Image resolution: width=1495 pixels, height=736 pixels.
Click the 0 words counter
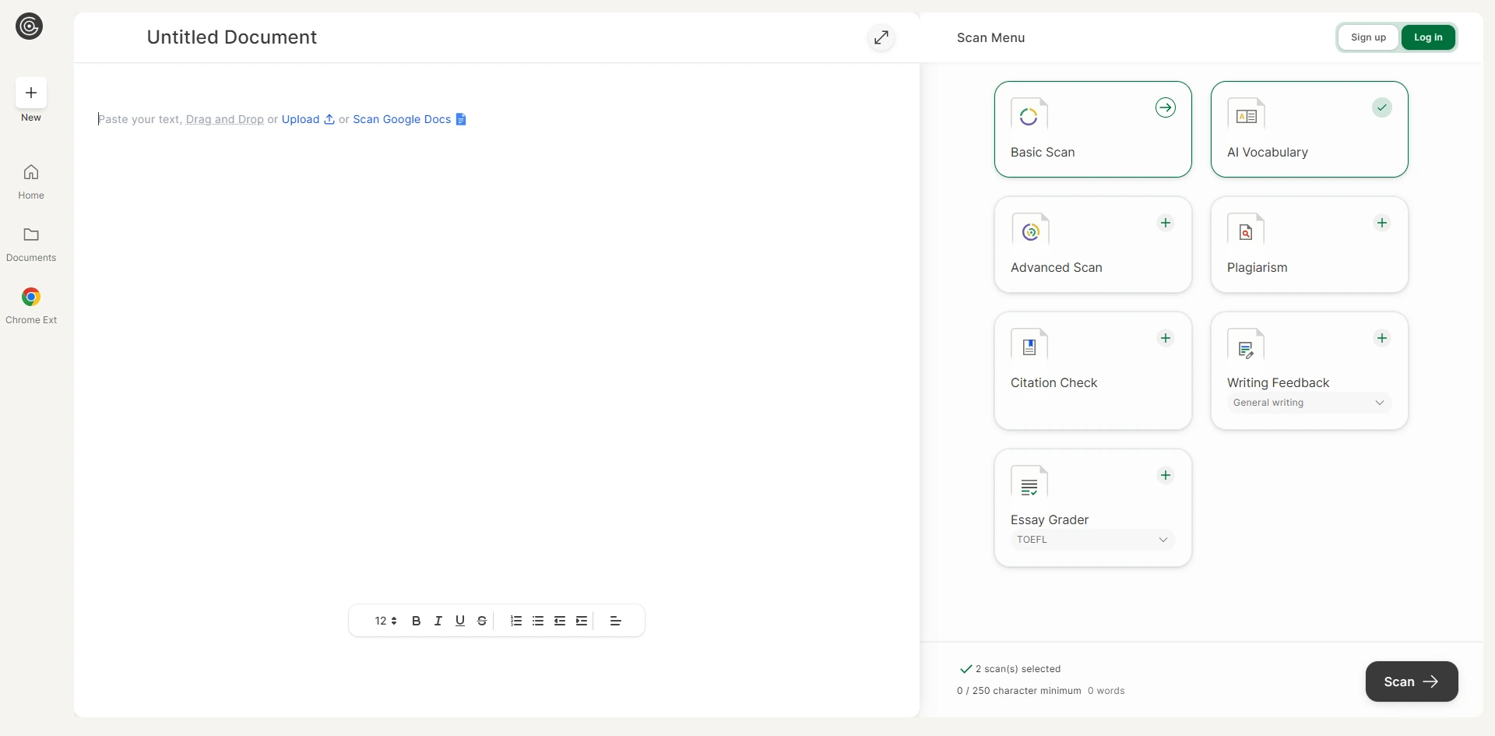1106,691
